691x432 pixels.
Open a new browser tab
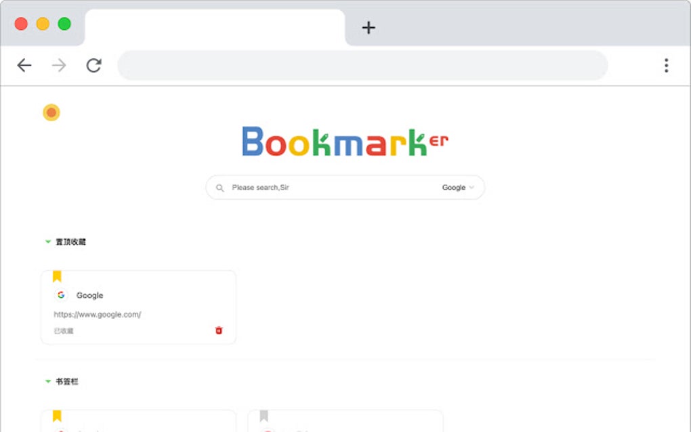tap(369, 28)
